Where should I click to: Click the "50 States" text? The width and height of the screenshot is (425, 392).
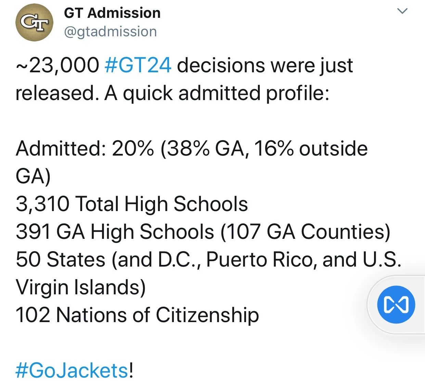click(61, 259)
